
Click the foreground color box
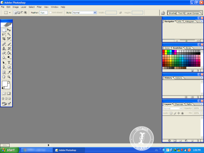pyautogui.click(x=5, y=84)
